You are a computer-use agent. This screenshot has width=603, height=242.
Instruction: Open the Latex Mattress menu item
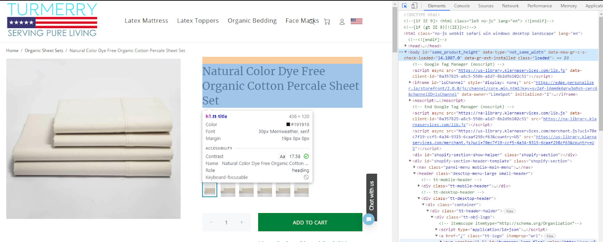[146, 21]
